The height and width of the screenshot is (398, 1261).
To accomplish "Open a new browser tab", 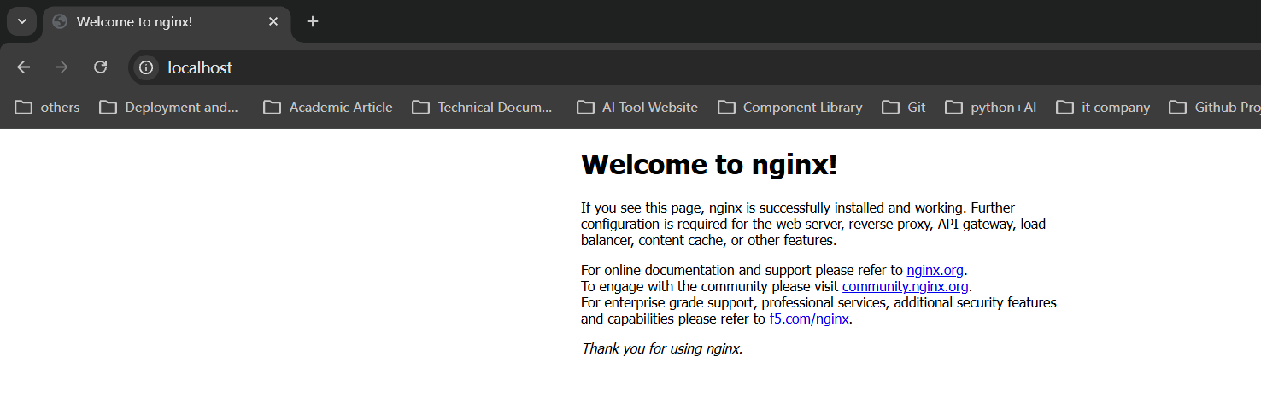I will [313, 21].
